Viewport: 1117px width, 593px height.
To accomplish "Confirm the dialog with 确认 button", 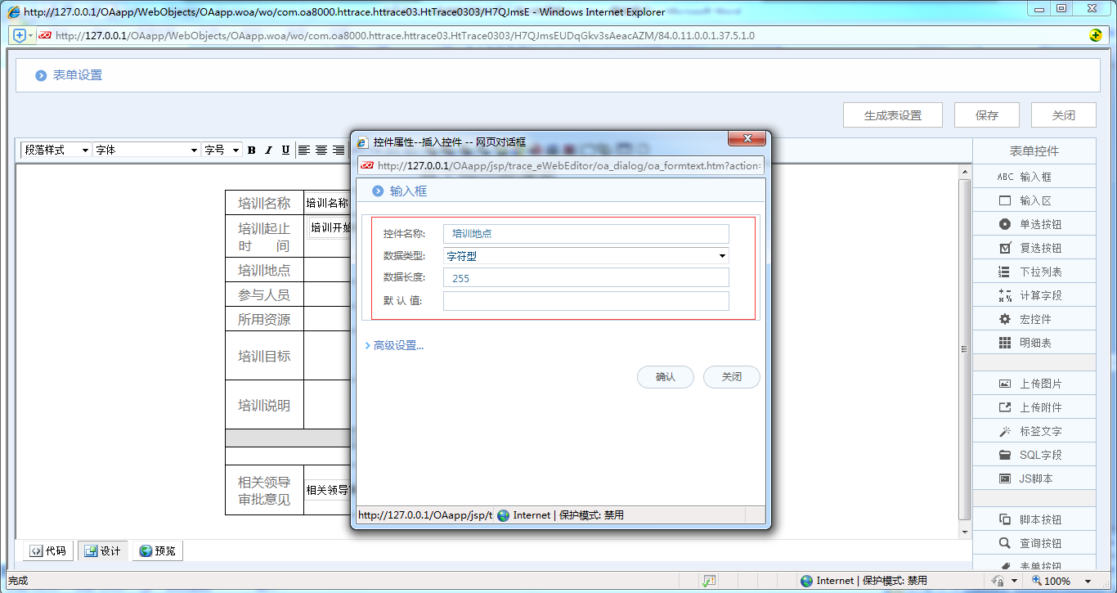I will point(665,377).
